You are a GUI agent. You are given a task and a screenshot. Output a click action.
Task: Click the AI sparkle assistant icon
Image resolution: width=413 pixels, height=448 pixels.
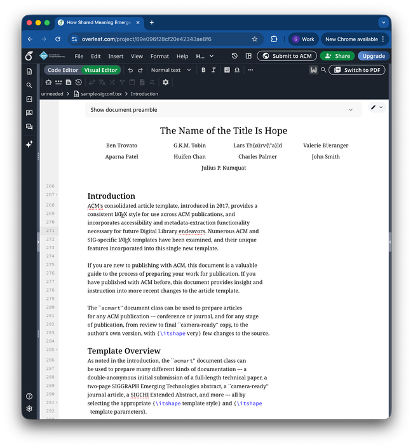pyautogui.click(x=29, y=144)
